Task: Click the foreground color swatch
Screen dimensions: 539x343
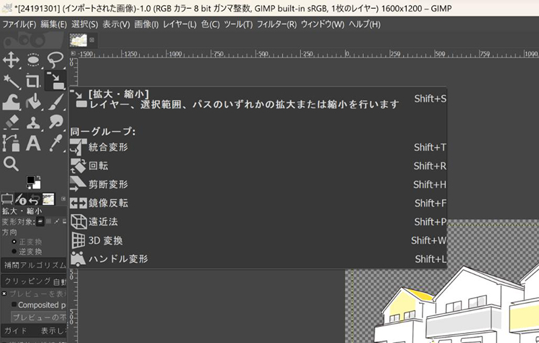Action: pos(31,180)
